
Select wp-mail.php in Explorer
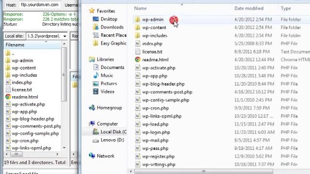click(155, 141)
